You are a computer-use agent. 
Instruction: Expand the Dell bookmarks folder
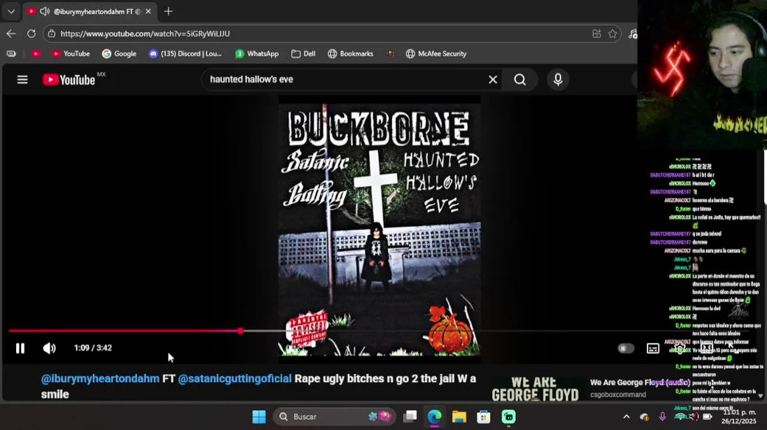pos(303,54)
